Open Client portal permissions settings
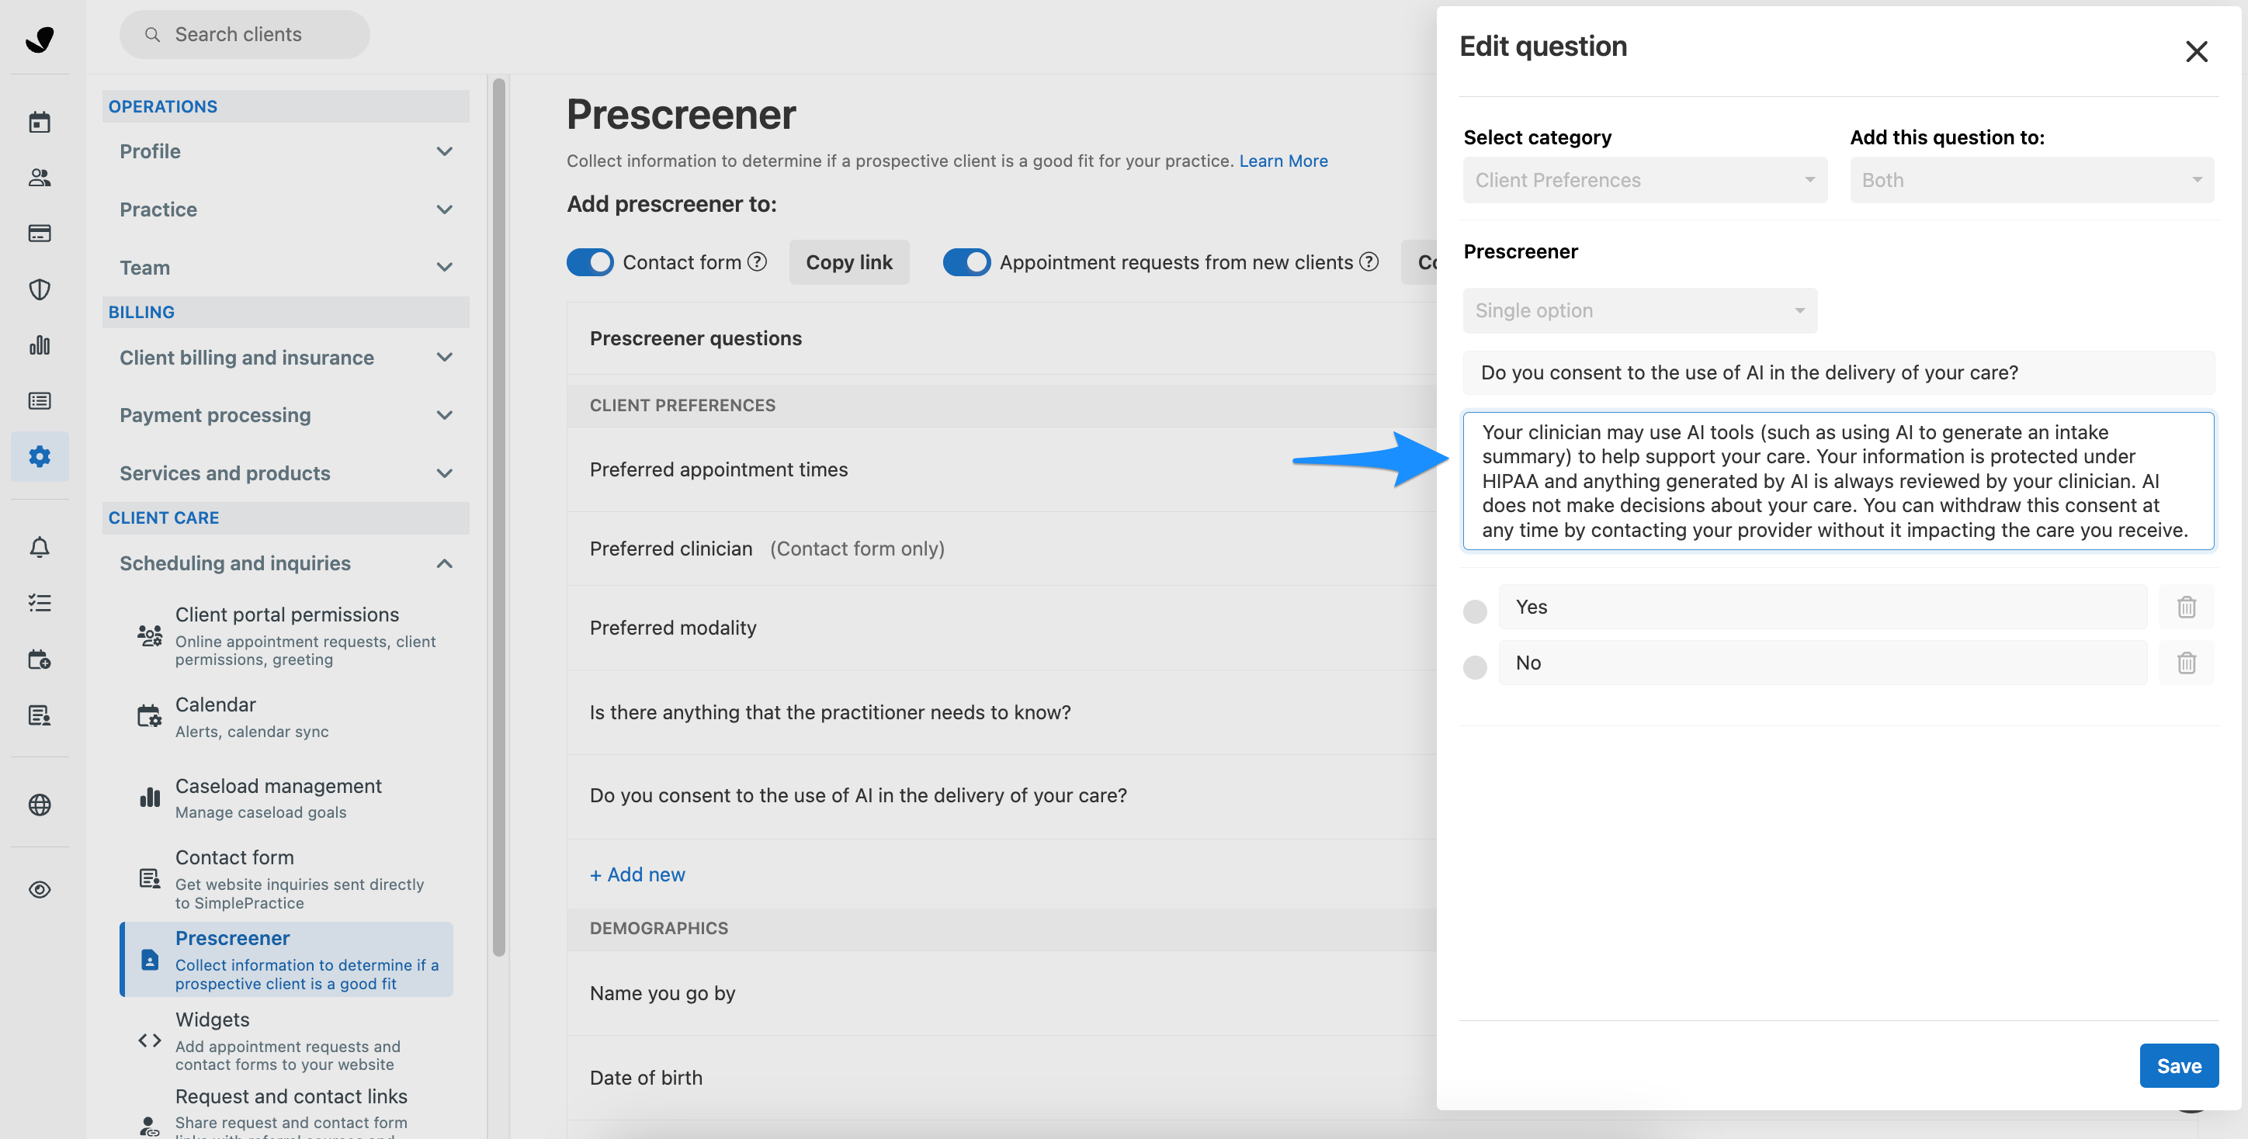 288,635
